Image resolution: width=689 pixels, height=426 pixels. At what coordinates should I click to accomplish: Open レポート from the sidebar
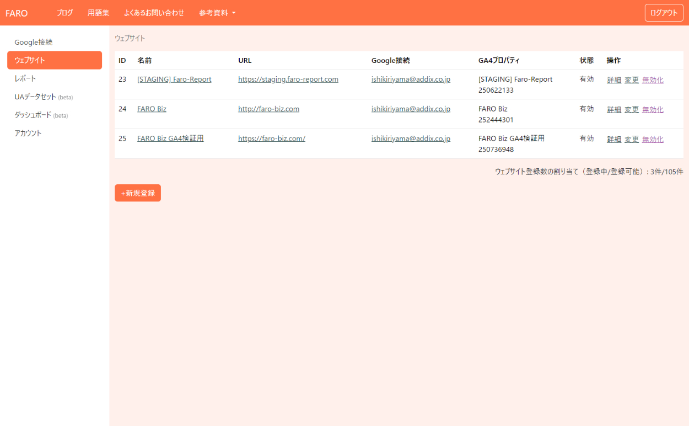coord(25,78)
